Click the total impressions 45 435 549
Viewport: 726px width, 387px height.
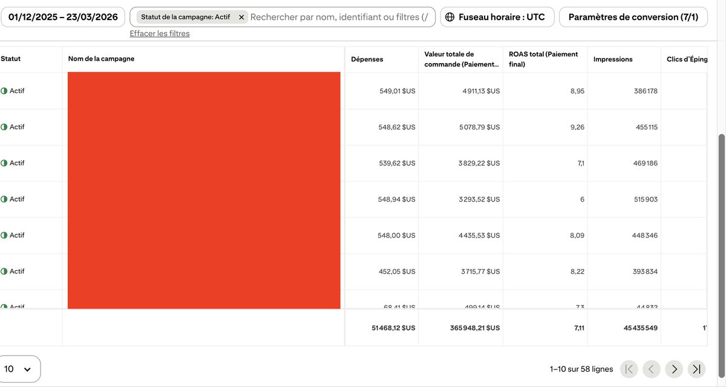tap(641, 328)
